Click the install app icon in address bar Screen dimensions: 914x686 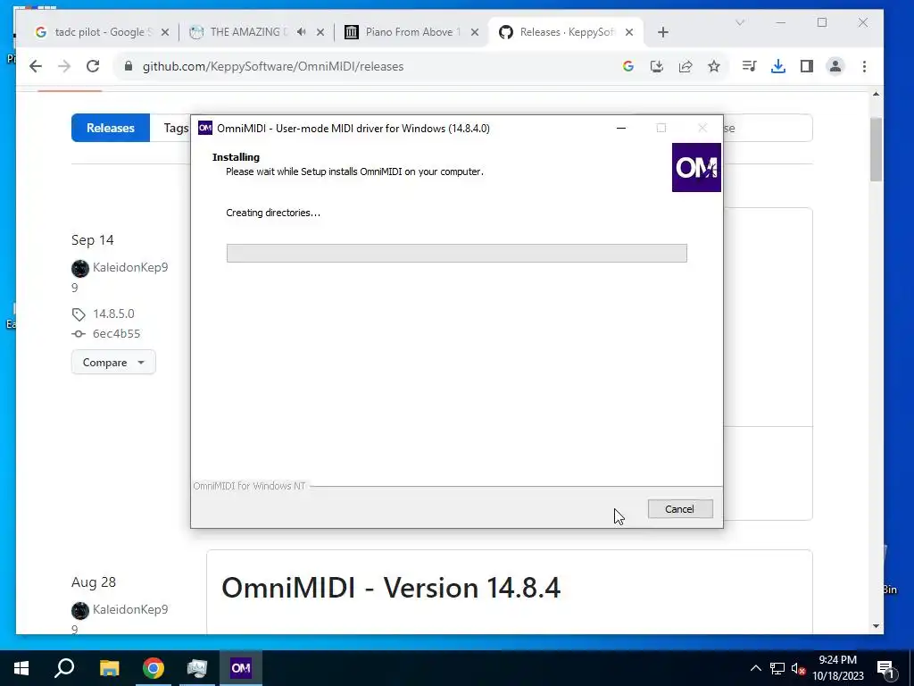(656, 66)
